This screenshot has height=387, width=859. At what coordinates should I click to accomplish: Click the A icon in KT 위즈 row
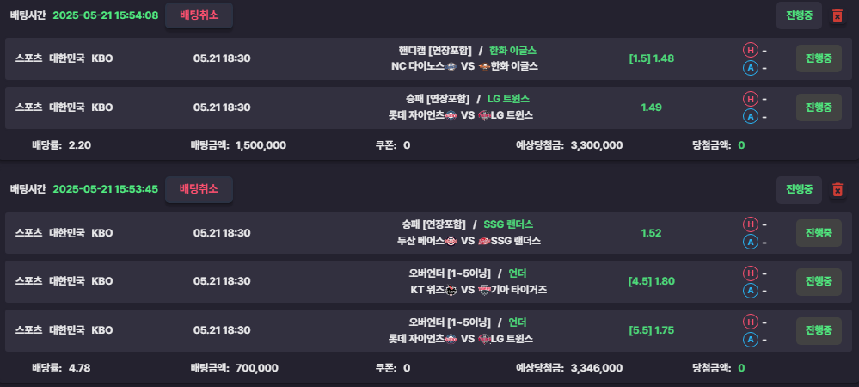click(750, 291)
